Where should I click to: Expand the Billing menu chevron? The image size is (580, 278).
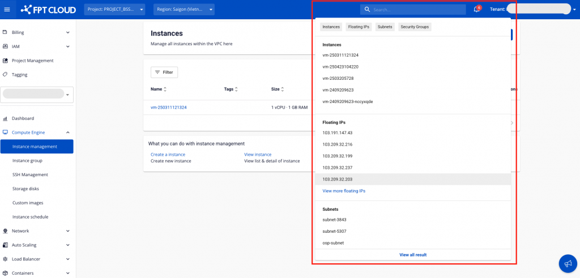tap(68, 32)
